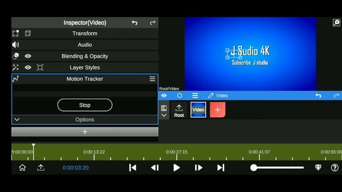Image resolution: width=342 pixels, height=192 pixels.
Task: Open the Transform section
Action: click(85, 34)
